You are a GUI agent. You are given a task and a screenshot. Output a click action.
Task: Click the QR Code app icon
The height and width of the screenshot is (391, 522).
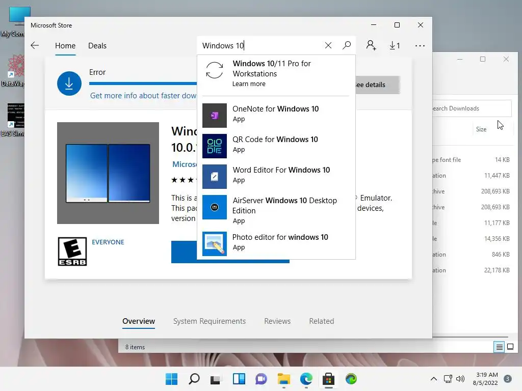215,146
